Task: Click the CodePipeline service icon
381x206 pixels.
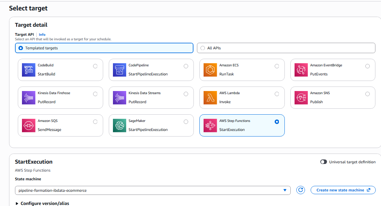Action: point(120,70)
